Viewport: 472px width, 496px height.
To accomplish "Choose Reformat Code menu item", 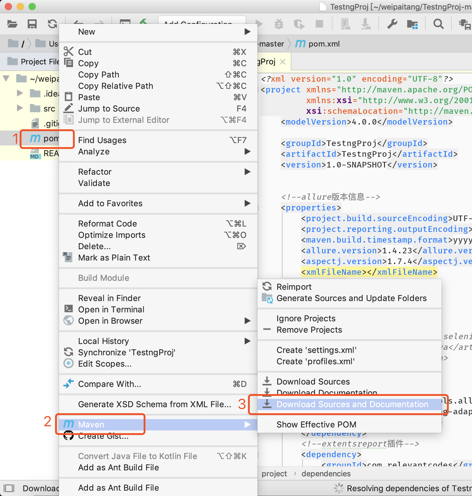I will click(x=158, y=224).
